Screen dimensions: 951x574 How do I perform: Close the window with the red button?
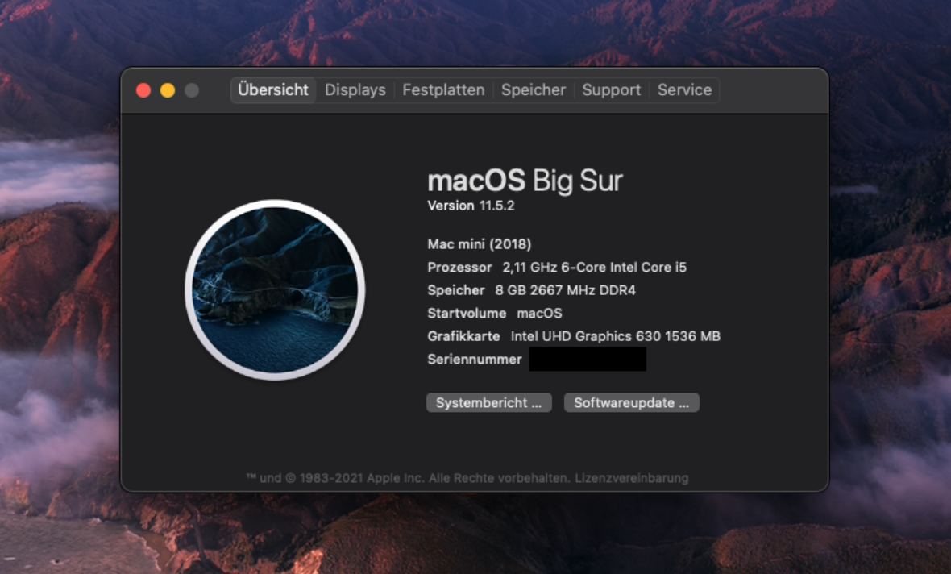pyautogui.click(x=143, y=90)
